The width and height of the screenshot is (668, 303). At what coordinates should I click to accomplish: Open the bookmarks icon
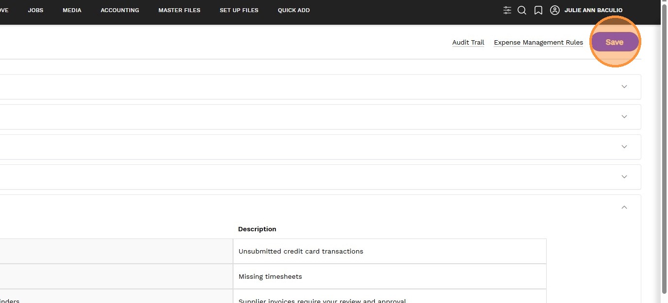click(538, 10)
